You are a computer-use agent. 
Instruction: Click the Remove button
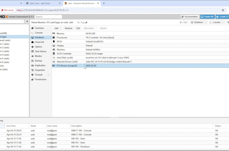(68, 28)
